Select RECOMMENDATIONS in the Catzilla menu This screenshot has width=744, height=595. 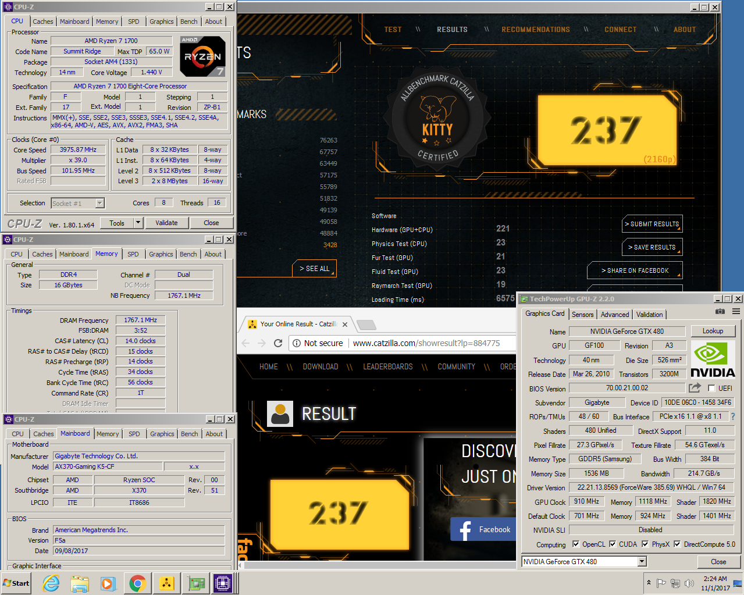pos(536,30)
